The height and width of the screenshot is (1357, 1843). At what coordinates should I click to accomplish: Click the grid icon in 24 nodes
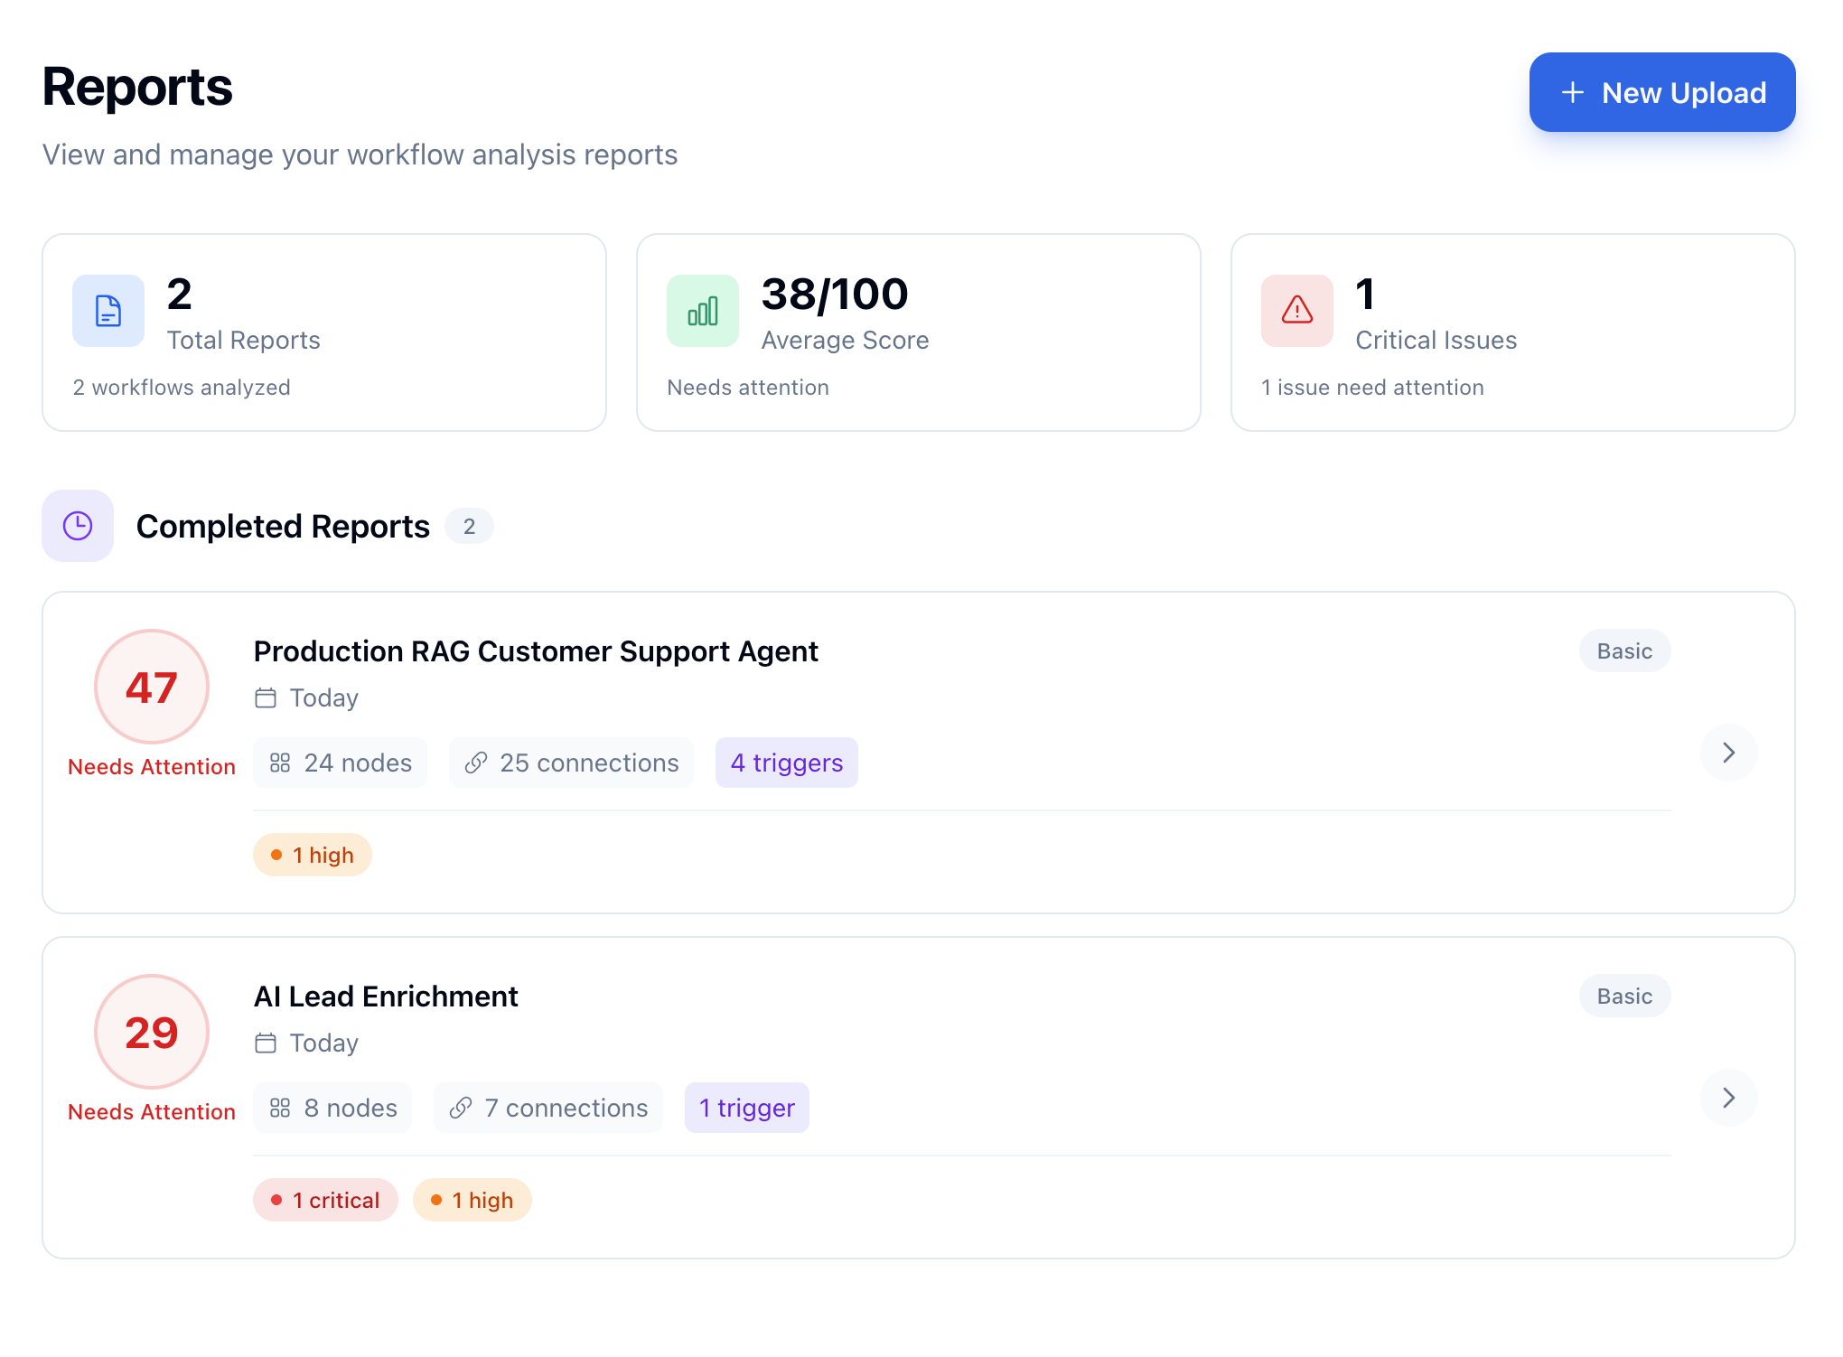point(280,763)
